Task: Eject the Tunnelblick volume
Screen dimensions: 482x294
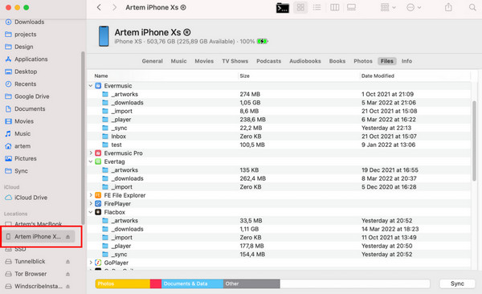Action: tap(67, 261)
